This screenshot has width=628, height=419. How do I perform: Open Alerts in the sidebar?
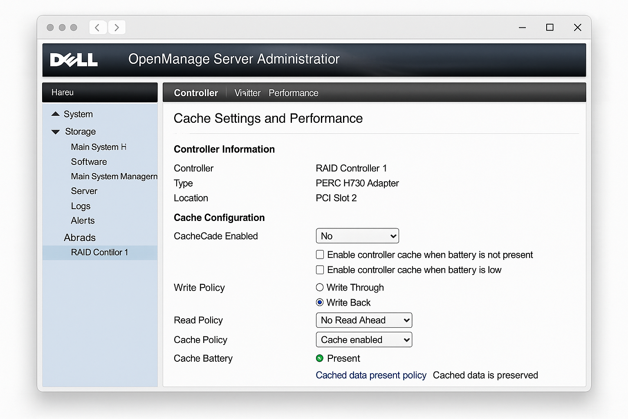[x=83, y=221]
